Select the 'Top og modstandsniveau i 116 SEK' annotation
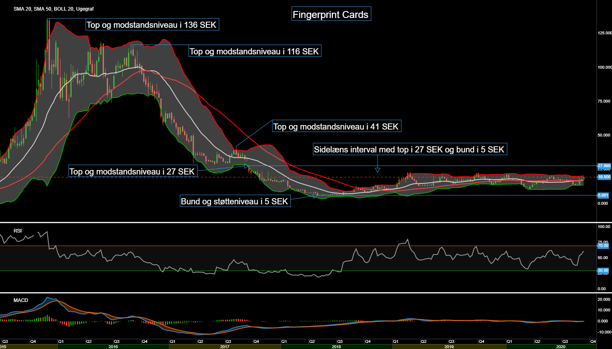612x349 pixels. pyautogui.click(x=254, y=51)
